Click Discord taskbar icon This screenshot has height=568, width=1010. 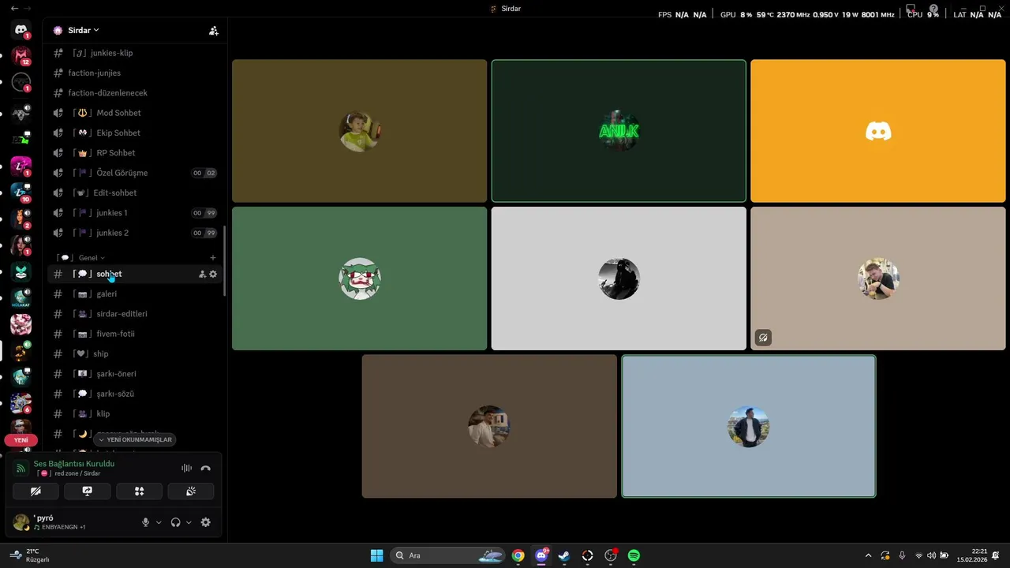[x=541, y=555]
